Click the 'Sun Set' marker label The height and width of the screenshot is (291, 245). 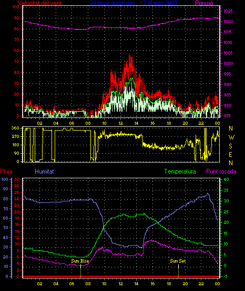coord(178,261)
